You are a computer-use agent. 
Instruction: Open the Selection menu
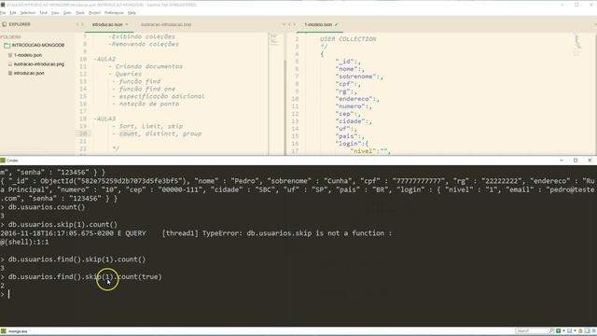point(27,12)
